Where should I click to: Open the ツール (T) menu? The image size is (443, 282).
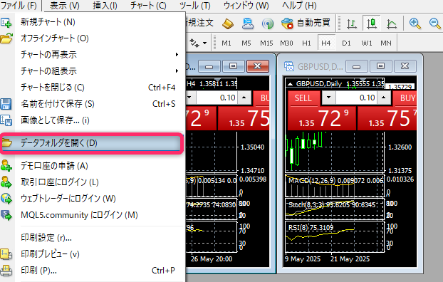tap(195, 6)
